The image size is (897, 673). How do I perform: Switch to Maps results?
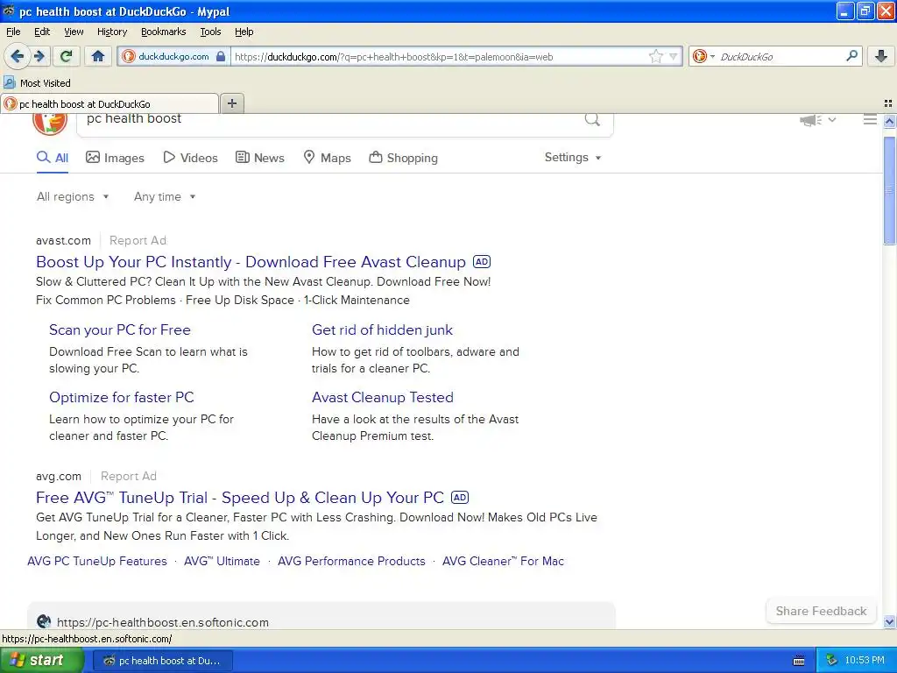328,158
